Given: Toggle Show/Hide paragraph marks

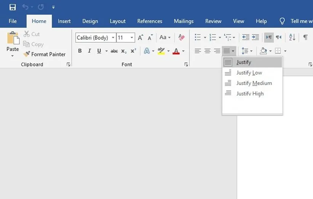Looking at the screenshot, I should click(x=305, y=37).
